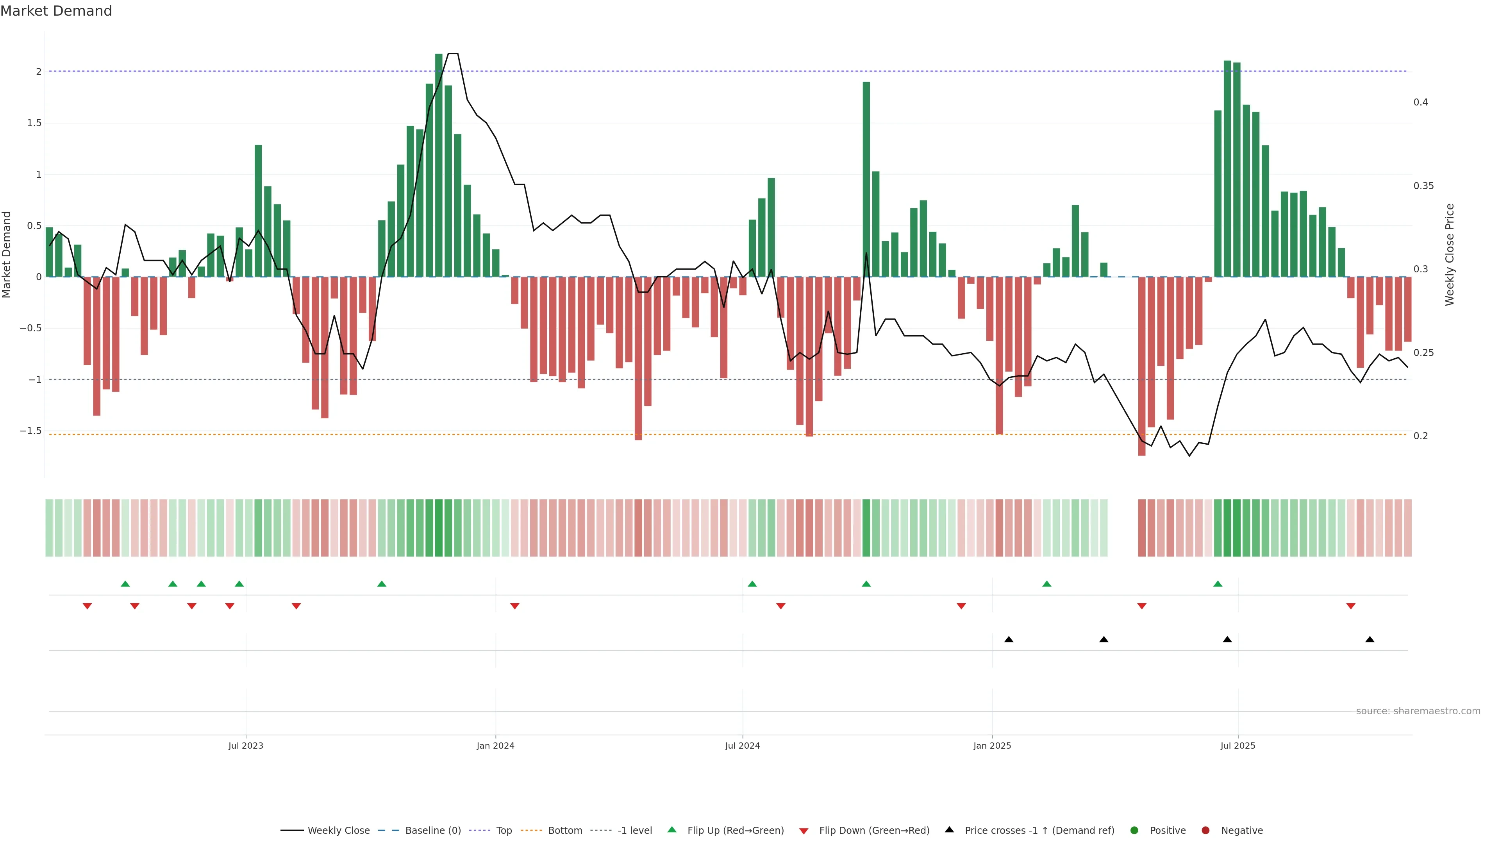Image resolution: width=1500 pixels, height=844 pixels.
Task: Click the first black price-cross marker after Jan 2025
Action: click(x=1009, y=640)
